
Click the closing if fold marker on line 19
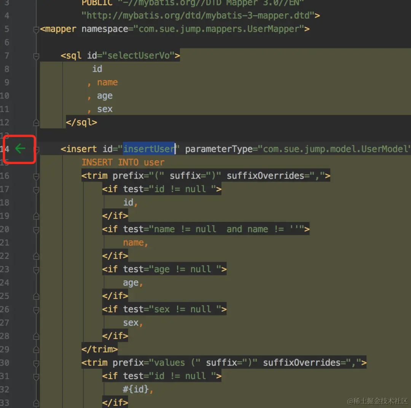[36, 217]
